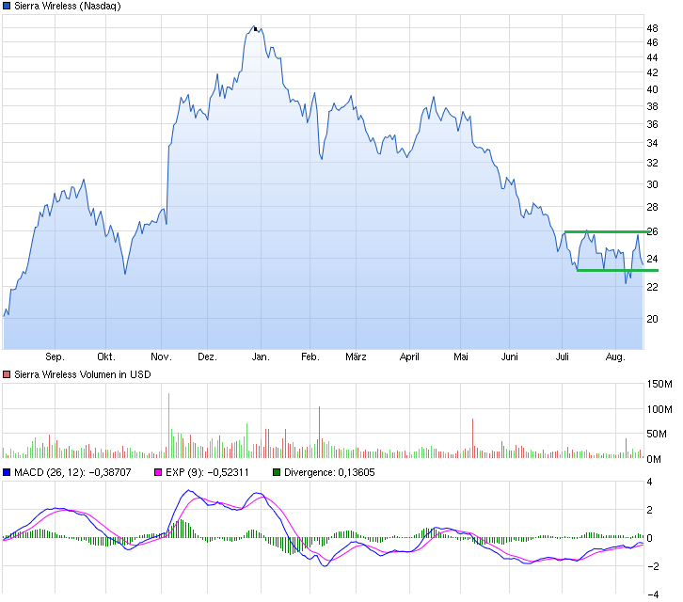Click the 'Sierra Wireless Volumen in USD' label
The image size is (683, 602).
tap(82, 374)
